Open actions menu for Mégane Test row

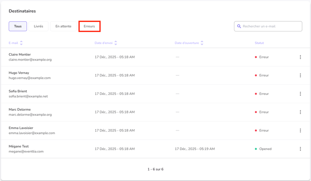coord(300,149)
